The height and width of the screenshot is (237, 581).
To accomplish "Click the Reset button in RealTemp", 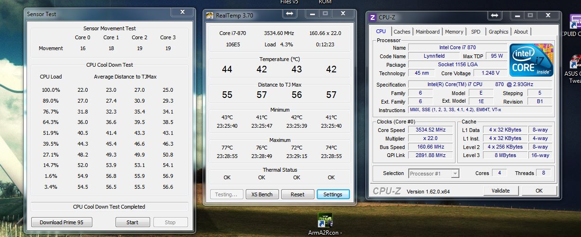I will (x=297, y=194).
